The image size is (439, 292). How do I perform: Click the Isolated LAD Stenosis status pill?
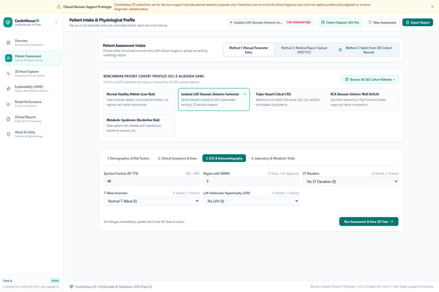(x=271, y=22)
